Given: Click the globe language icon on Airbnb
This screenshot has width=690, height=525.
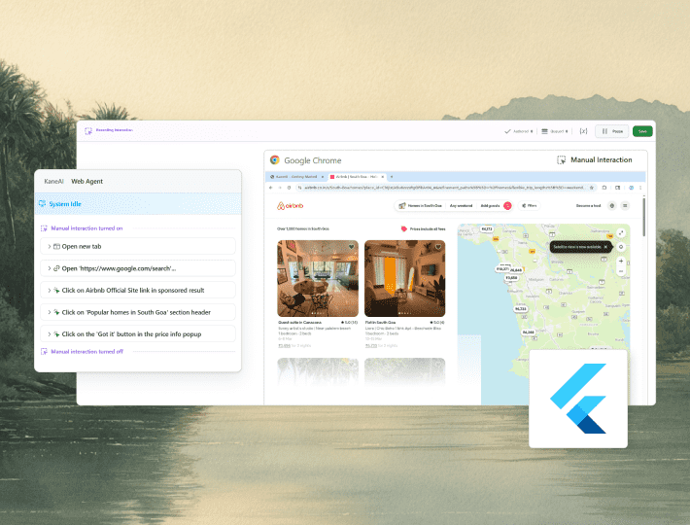Looking at the screenshot, I should point(611,205).
